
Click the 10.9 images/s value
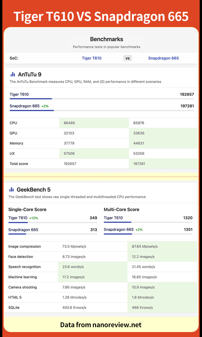pyautogui.click(x=143, y=287)
